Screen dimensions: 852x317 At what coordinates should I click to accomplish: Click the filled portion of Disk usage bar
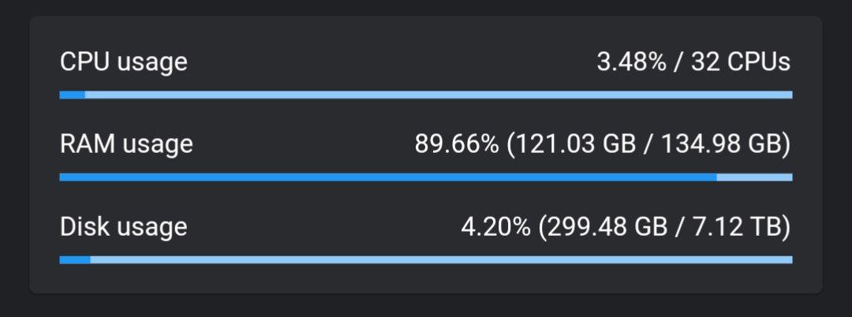pos(75,259)
